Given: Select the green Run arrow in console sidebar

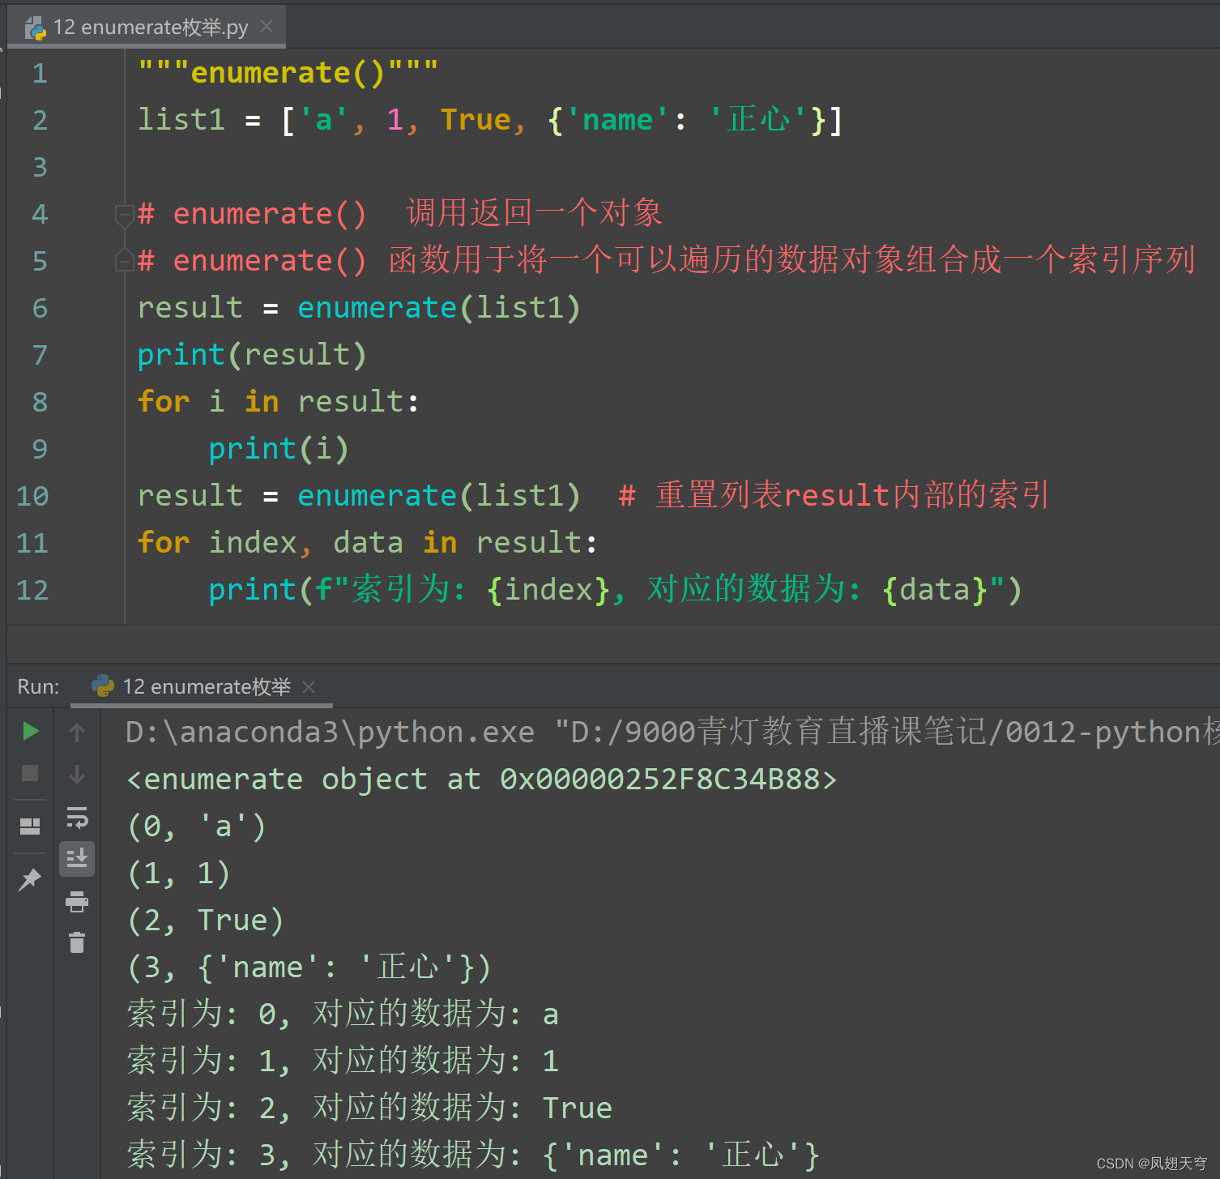Looking at the screenshot, I should tap(30, 732).
